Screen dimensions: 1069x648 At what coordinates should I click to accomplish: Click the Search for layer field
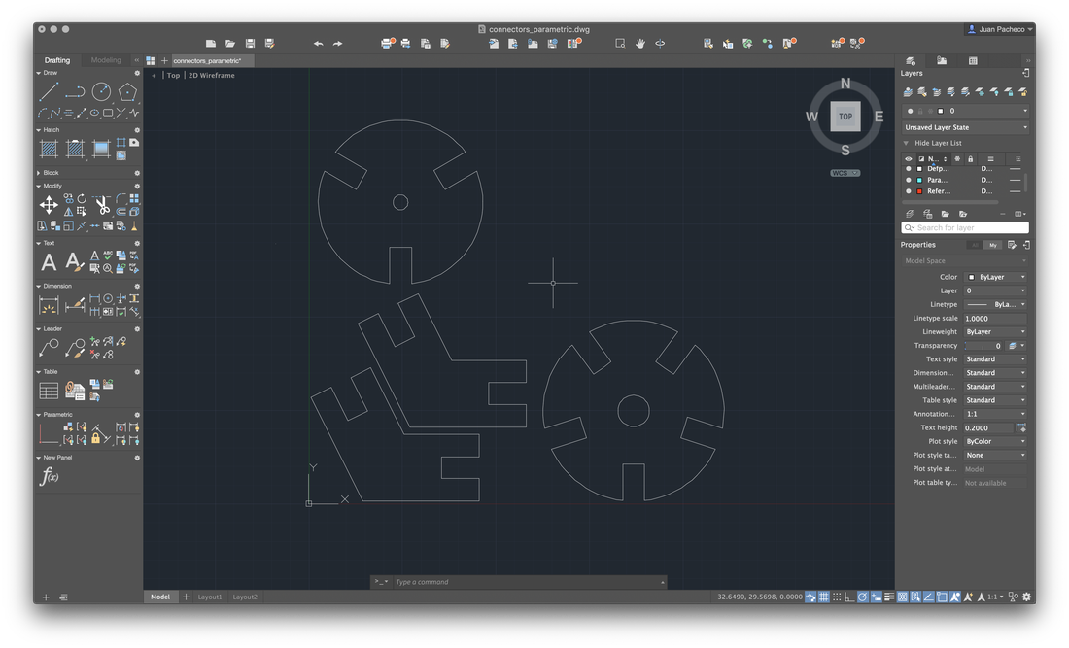tap(965, 227)
